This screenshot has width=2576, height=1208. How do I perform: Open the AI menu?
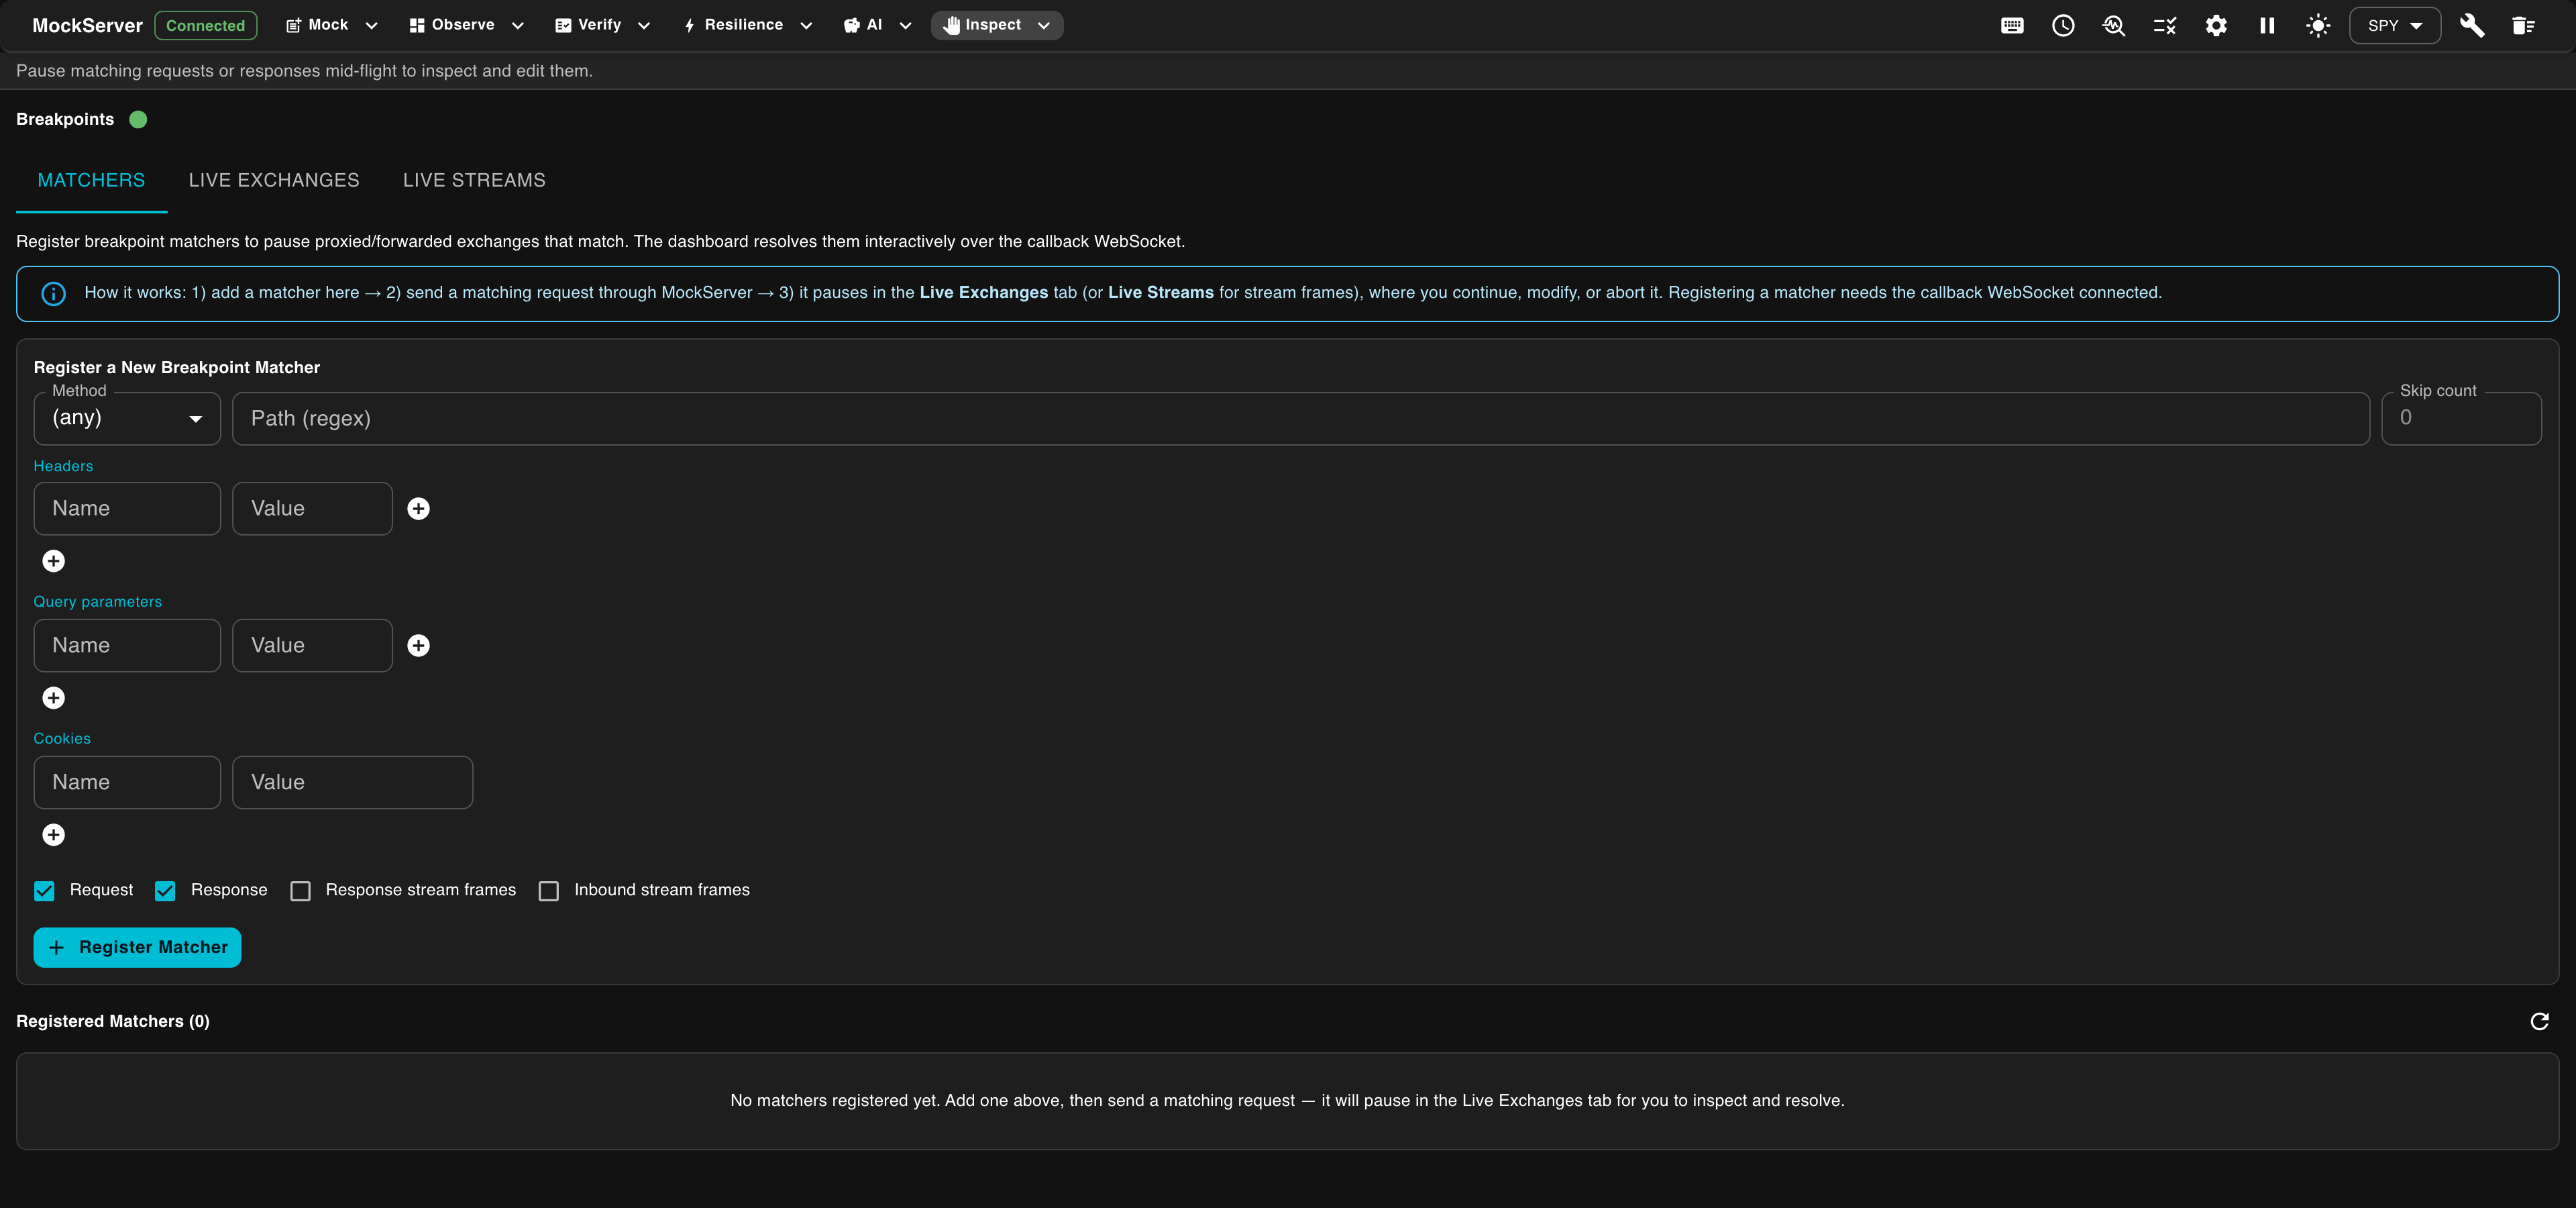pyautogui.click(x=877, y=25)
